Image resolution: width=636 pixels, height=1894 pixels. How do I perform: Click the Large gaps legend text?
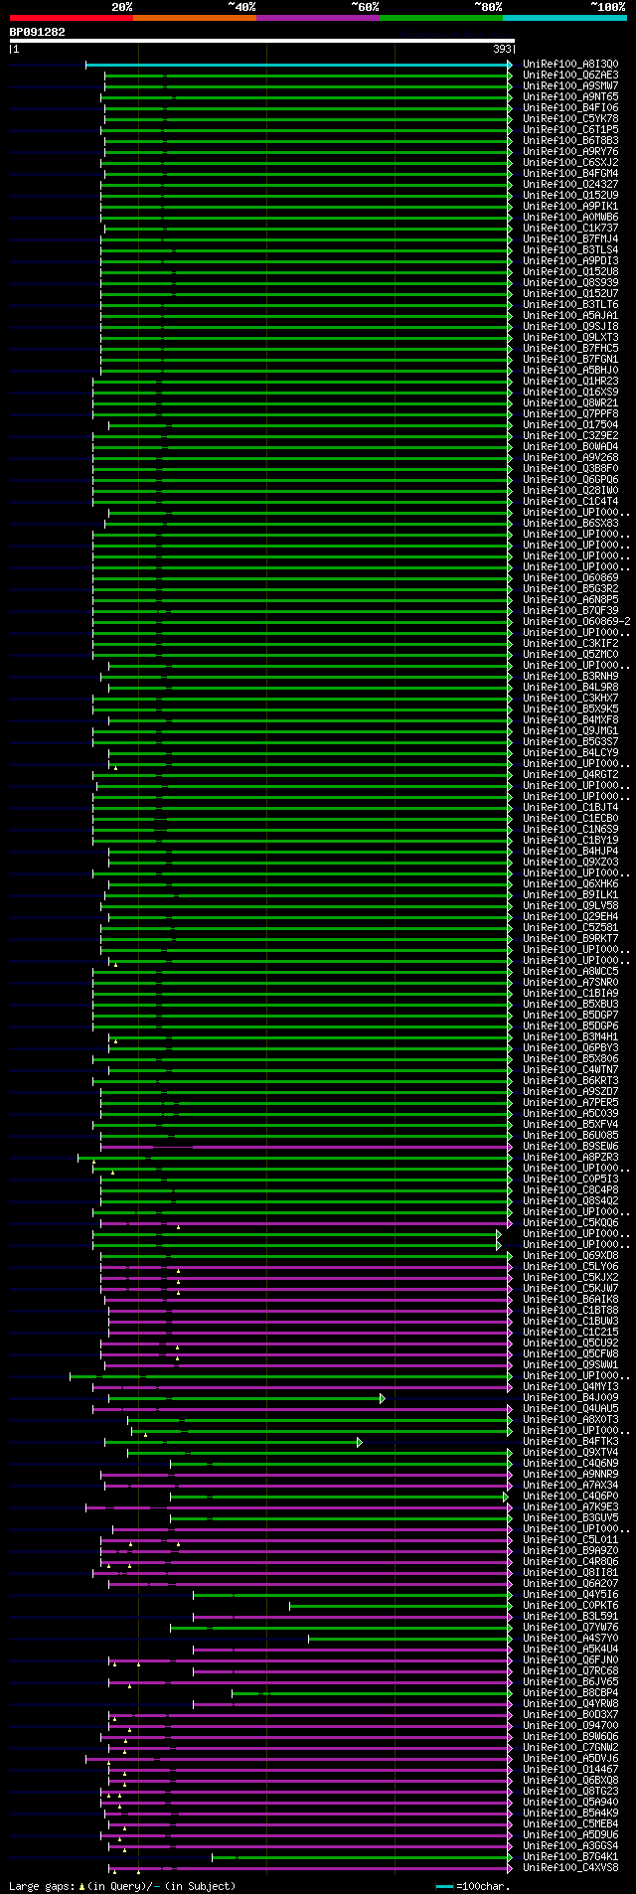pyautogui.click(x=122, y=1886)
